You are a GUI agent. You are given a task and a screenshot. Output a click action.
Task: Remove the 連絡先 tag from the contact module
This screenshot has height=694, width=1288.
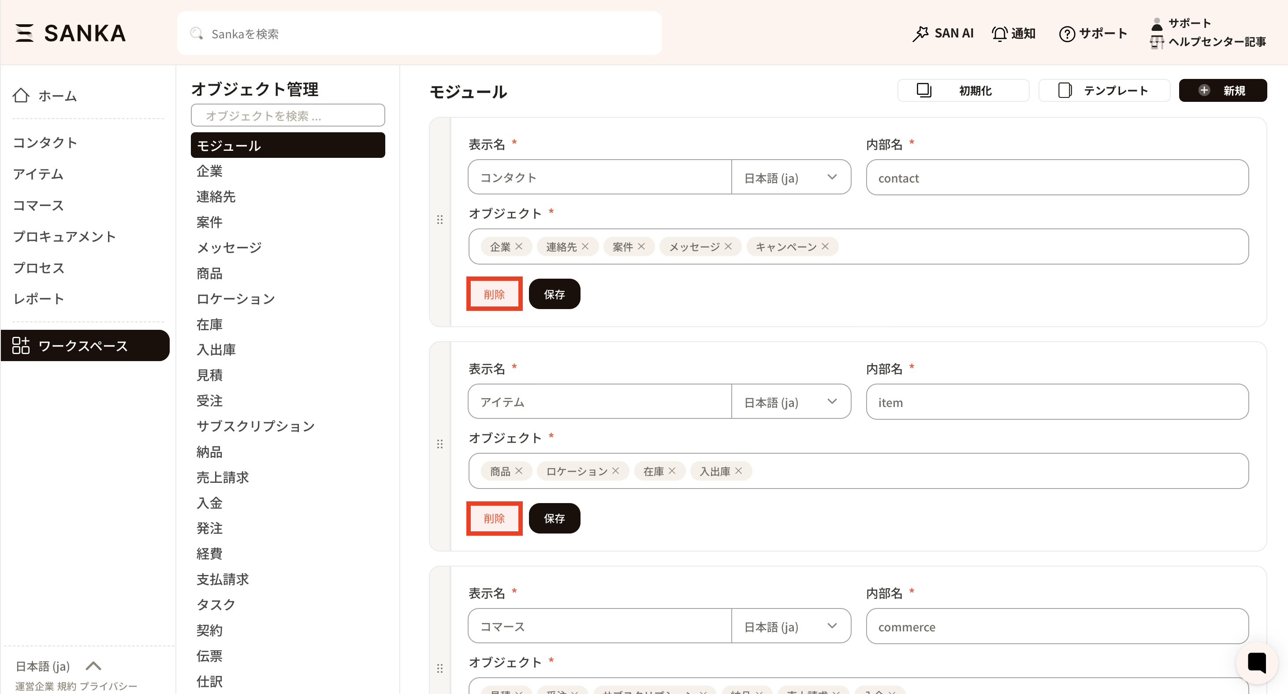click(585, 246)
